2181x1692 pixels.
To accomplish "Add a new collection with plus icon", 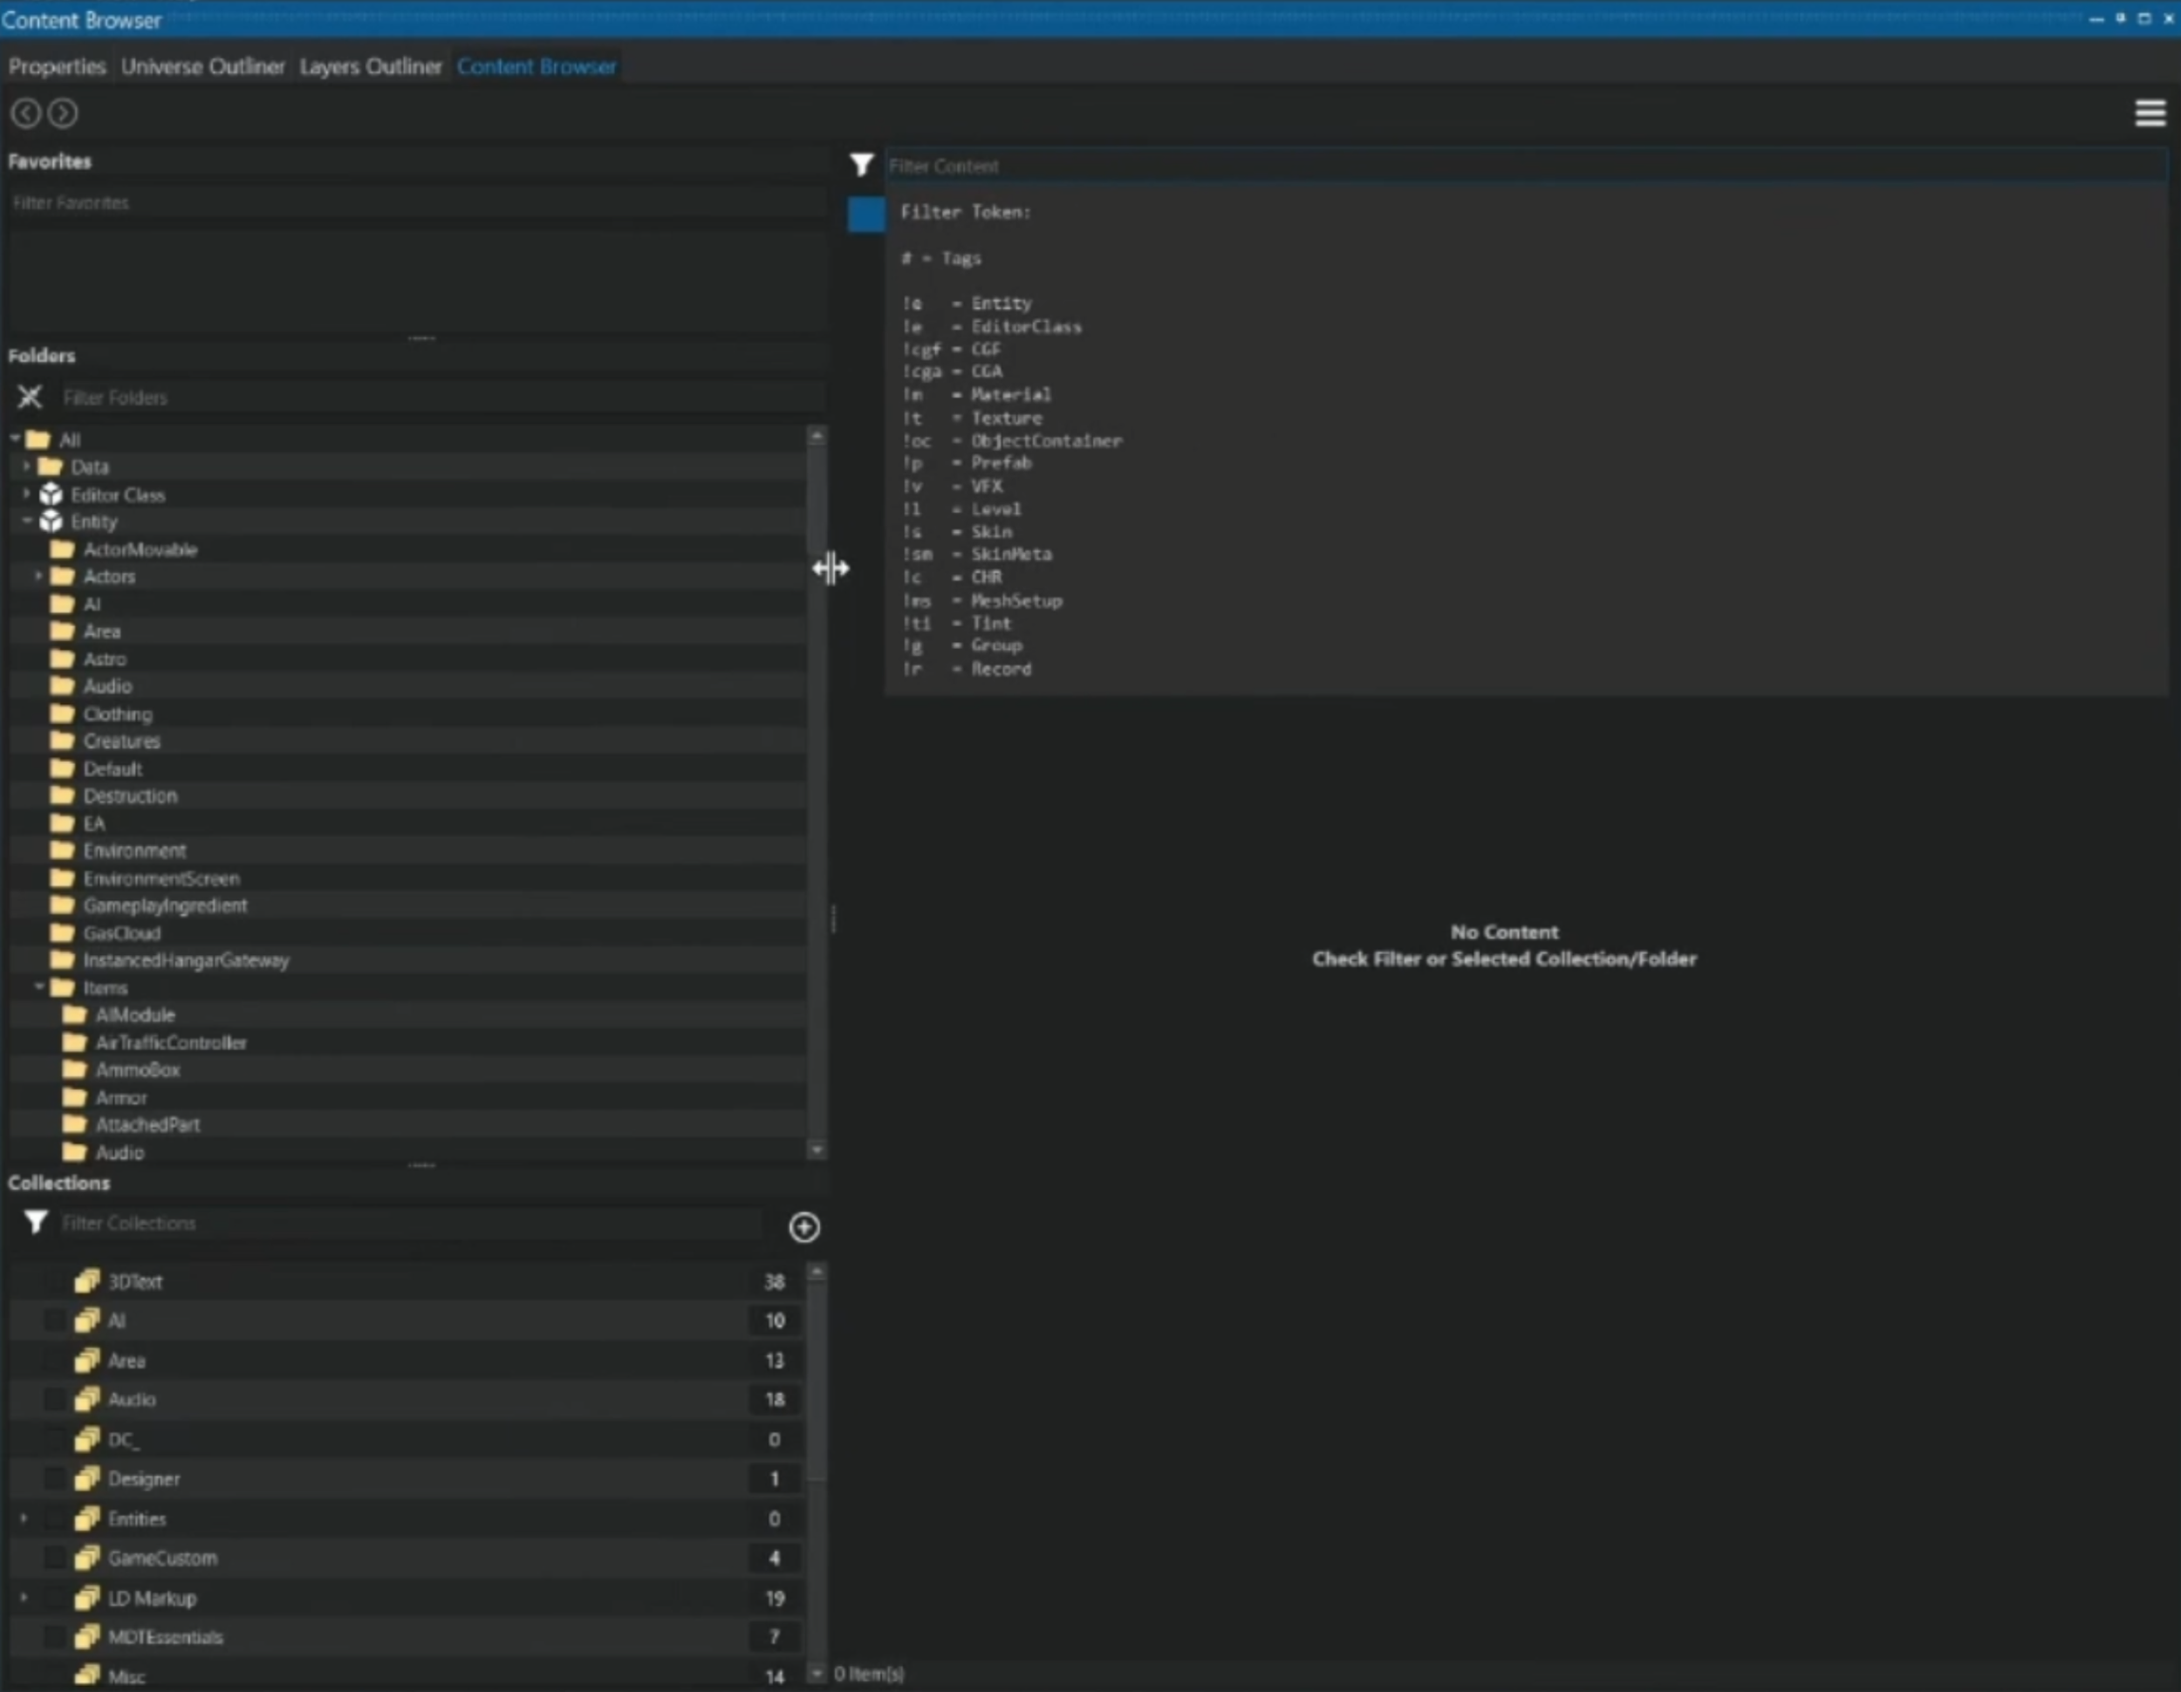I will [x=803, y=1227].
